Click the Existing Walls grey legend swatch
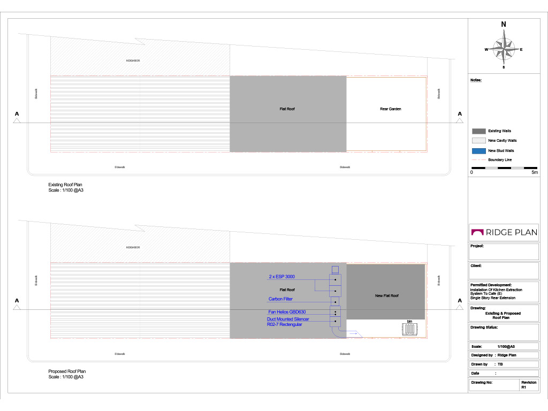Viewport: 548px width, 411px height. (x=478, y=131)
